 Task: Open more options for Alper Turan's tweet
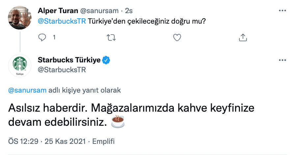[x=282, y=11]
